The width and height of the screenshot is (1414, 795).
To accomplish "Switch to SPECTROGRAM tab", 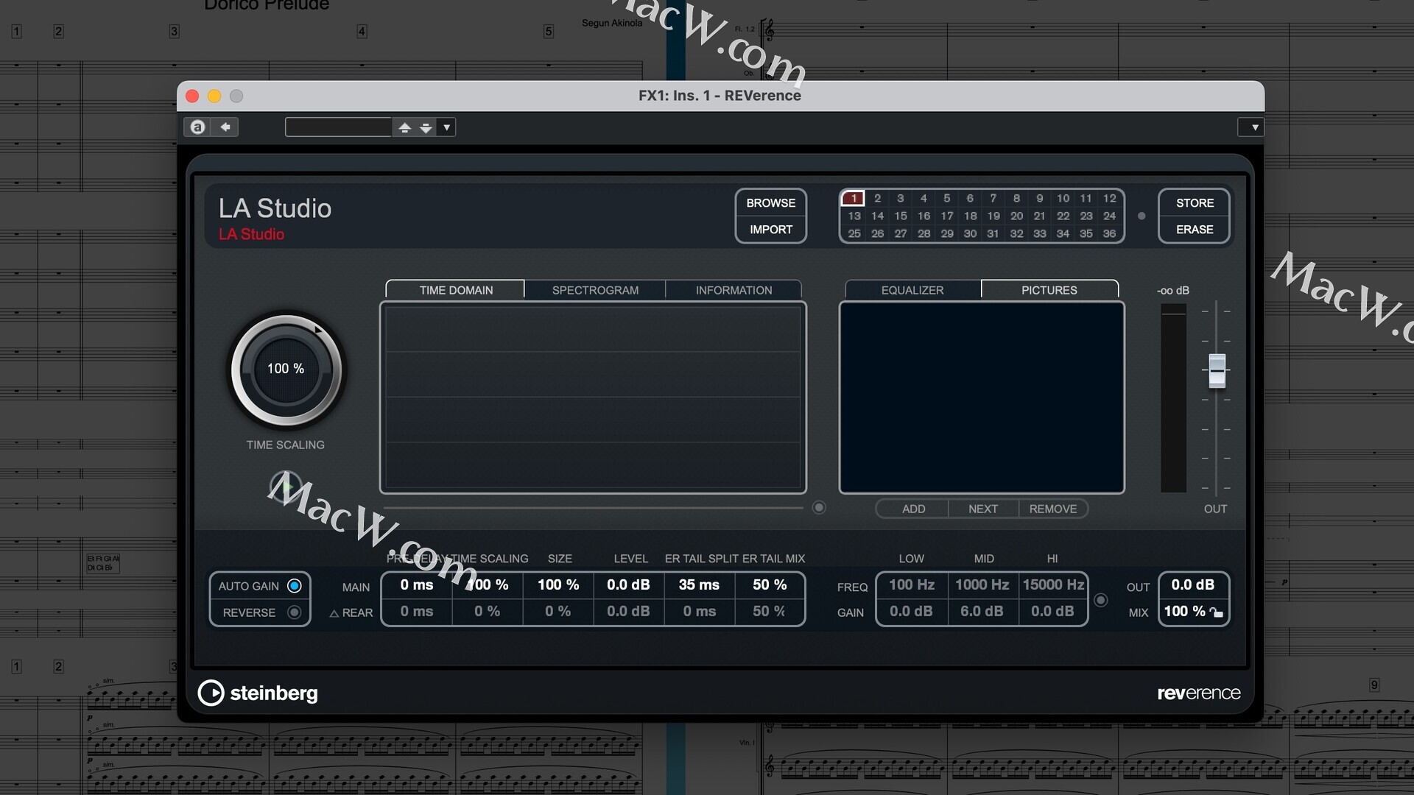I will point(595,290).
